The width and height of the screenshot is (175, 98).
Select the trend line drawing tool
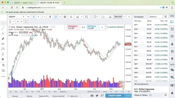pos(3,28)
